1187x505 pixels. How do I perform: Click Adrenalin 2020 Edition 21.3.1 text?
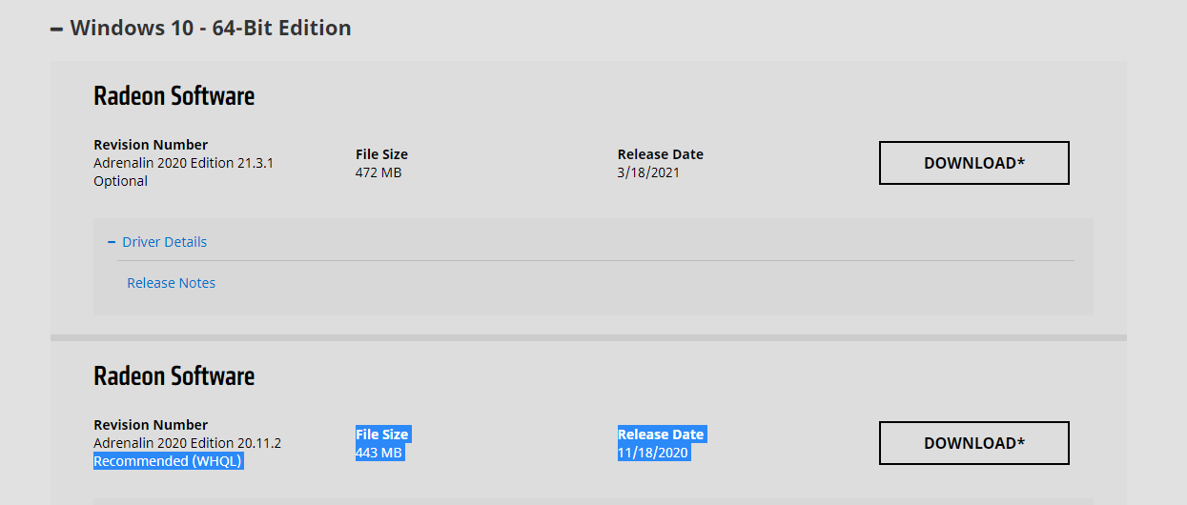(x=183, y=163)
